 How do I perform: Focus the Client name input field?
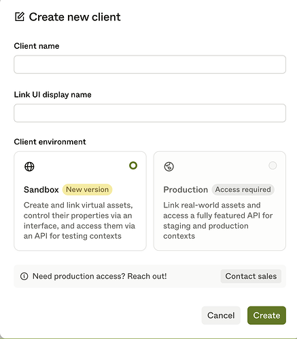coord(150,64)
